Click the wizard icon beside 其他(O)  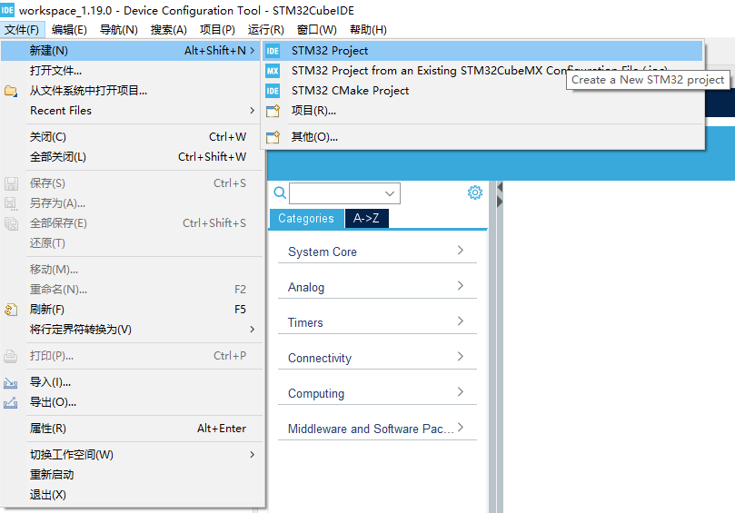(273, 137)
